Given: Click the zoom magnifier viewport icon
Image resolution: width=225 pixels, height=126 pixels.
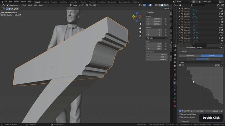Looking at the screenshot, I should (x=140, y=24).
